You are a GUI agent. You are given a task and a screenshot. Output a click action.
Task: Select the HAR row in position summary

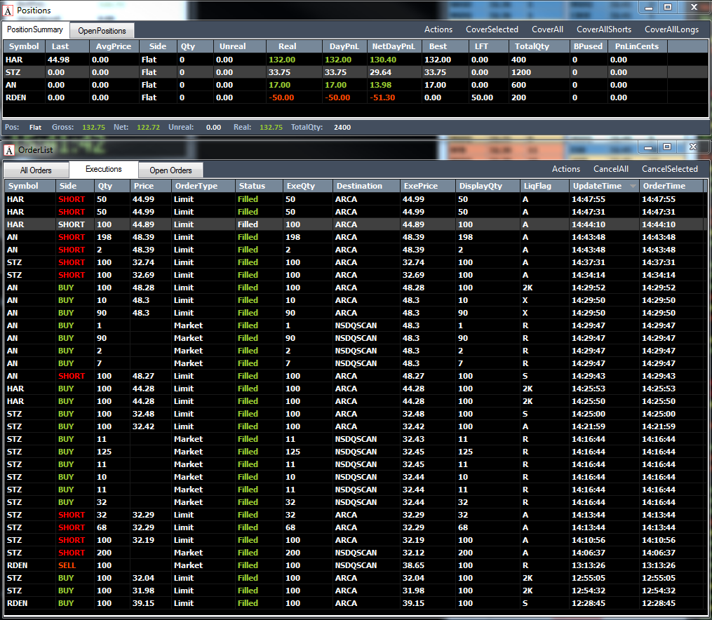pyautogui.click(x=356, y=60)
